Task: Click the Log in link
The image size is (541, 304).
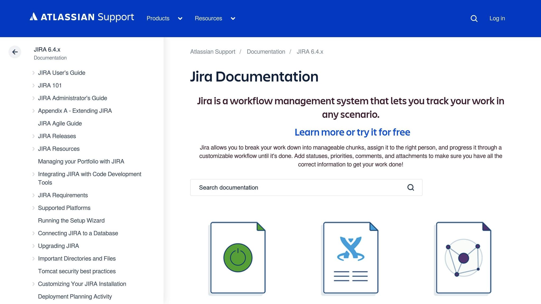Action: tap(497, 18)
